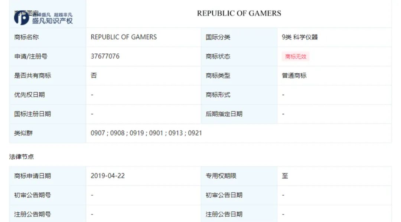Click the 初审公告日期 label

click(224, 195)
